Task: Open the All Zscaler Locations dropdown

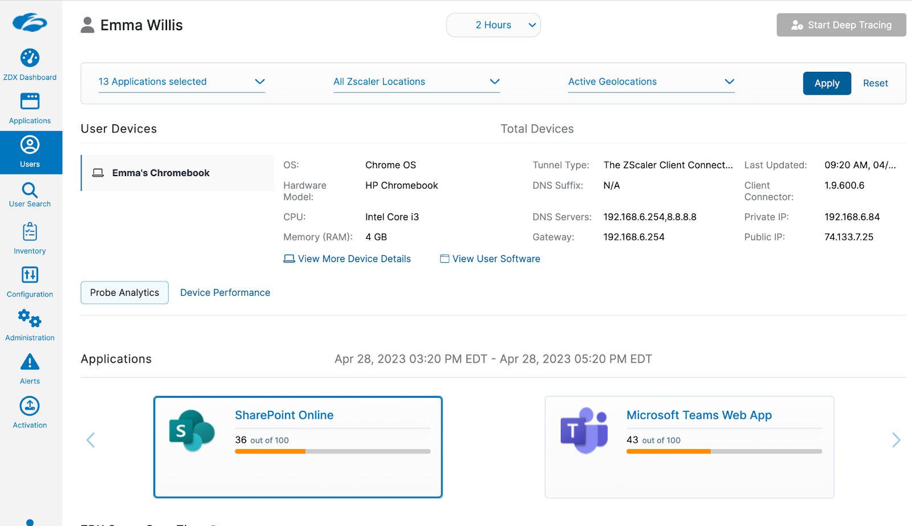Action: (416, 81)
